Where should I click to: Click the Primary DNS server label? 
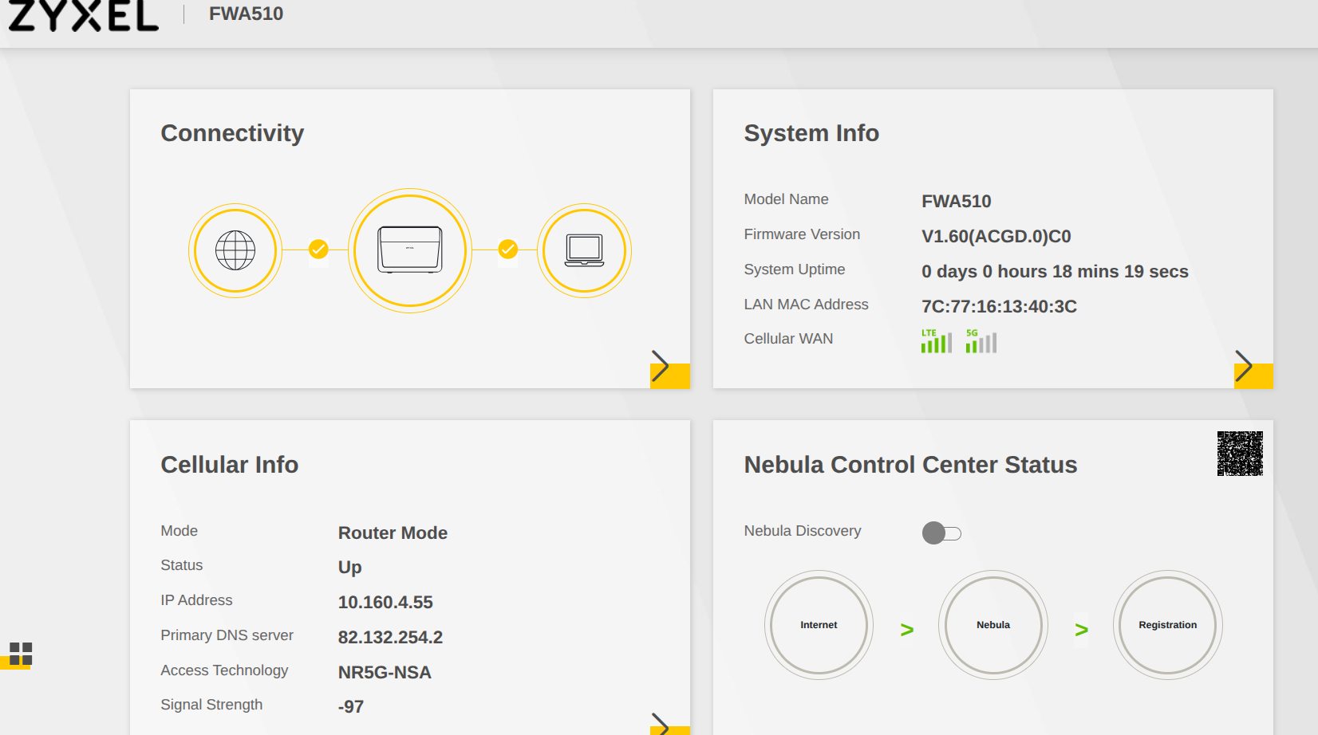coord(227,635)
